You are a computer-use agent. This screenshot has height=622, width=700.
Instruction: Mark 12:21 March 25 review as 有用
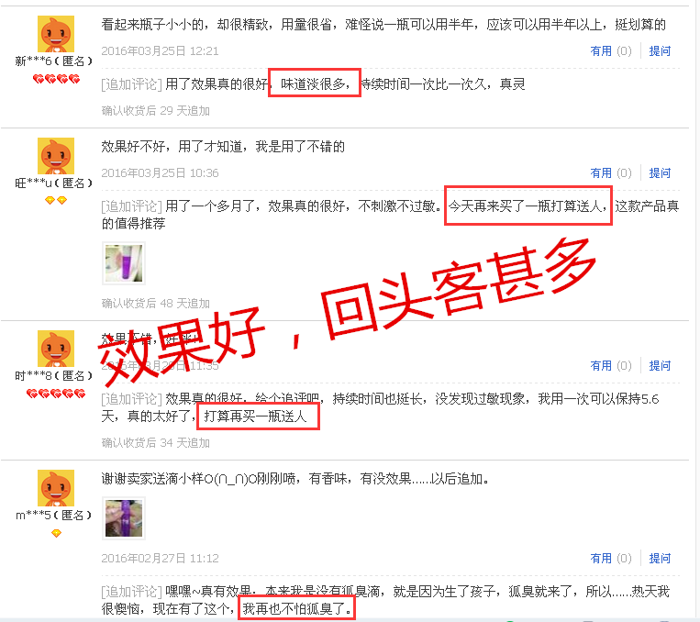click(x=610, y=51)
